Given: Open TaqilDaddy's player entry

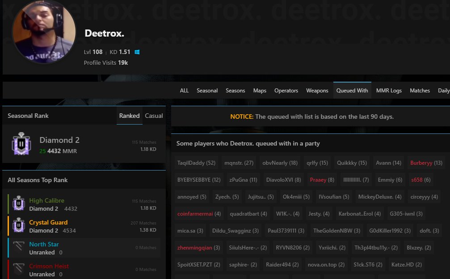Looking at the screenshot, I should click(197, 162).
